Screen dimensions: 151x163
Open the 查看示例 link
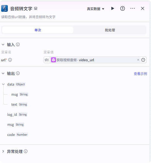coord(140,74)
